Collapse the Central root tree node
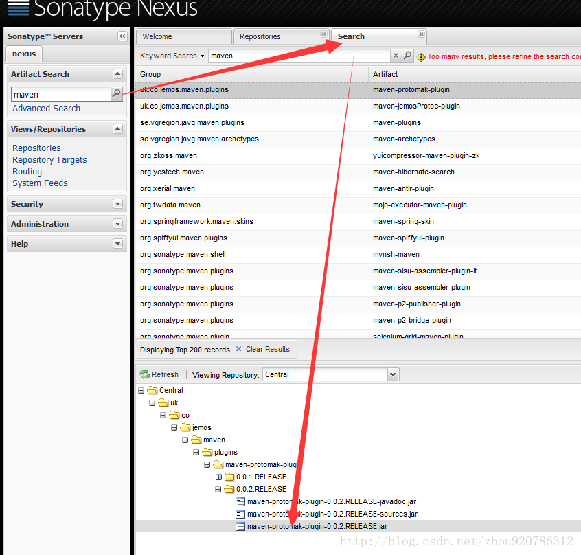Screen dimensions: 581x555 point(141,391)
